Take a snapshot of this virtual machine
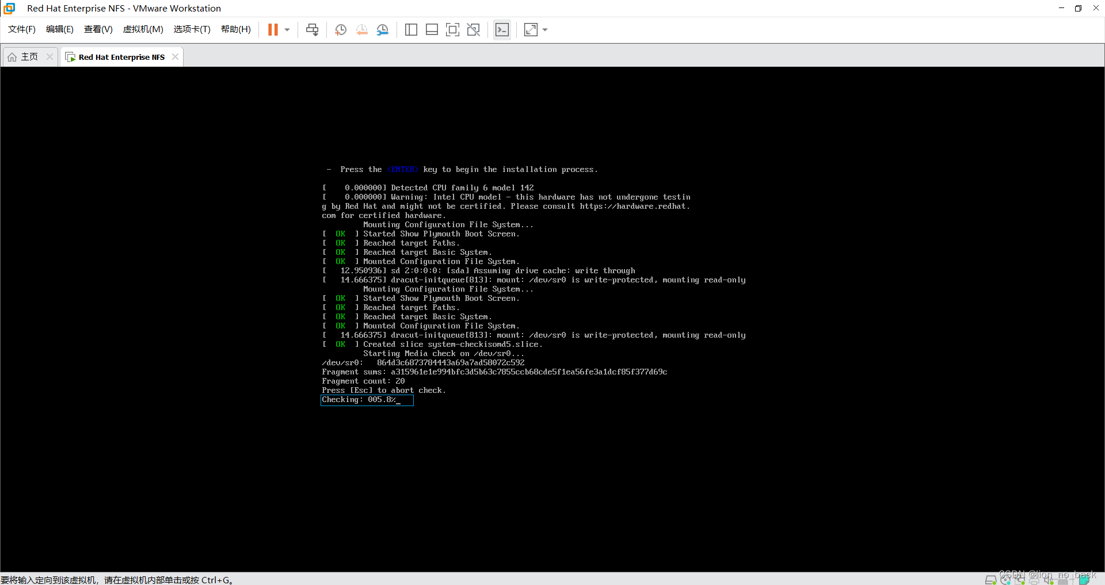This screenshot has height=585, width=1105. 341,30
